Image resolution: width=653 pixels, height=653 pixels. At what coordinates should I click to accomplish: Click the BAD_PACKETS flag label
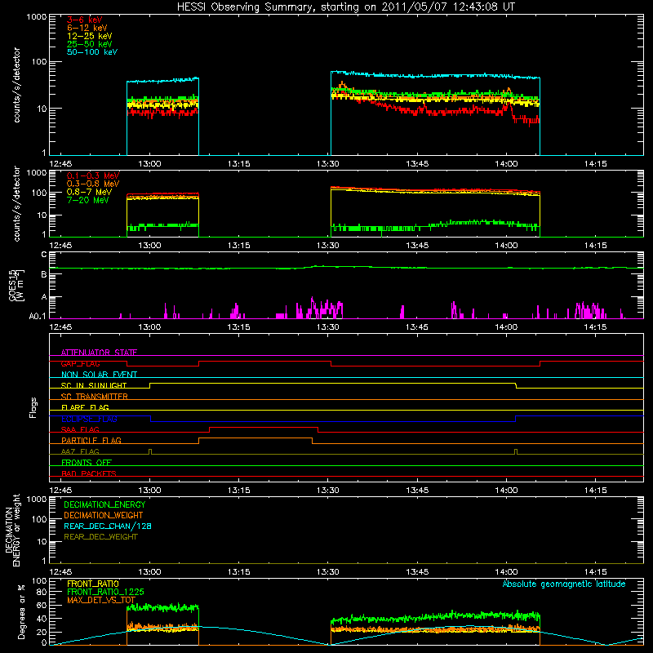pos(89,473)
